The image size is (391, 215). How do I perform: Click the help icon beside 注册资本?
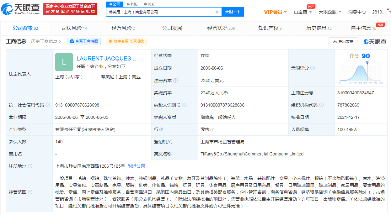(175, 81)
